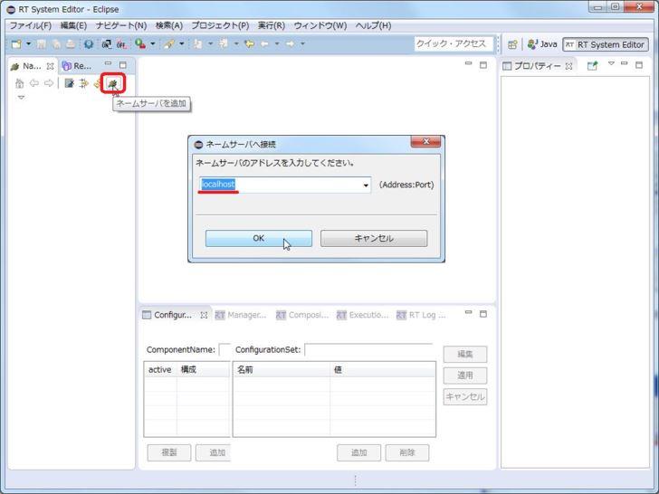The height and width of the screenshot is (494, 659).
Task: Switch to RT System Editor perspective
Action: [x=606, y=44]
